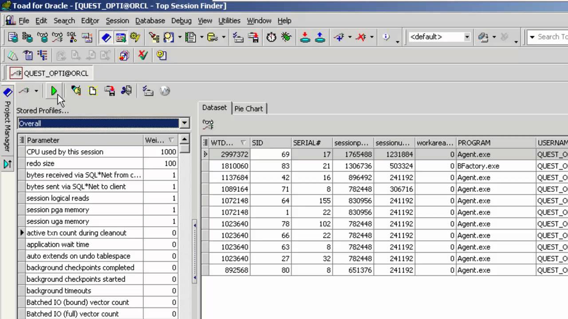Sort by the SID column header
This screenshot has width=568, height=319.
[271, 143]
